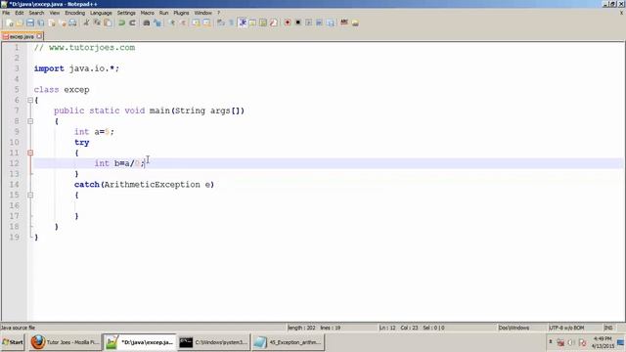
Task: Toggle show all characters icon
Action: [x=231, y=22]
